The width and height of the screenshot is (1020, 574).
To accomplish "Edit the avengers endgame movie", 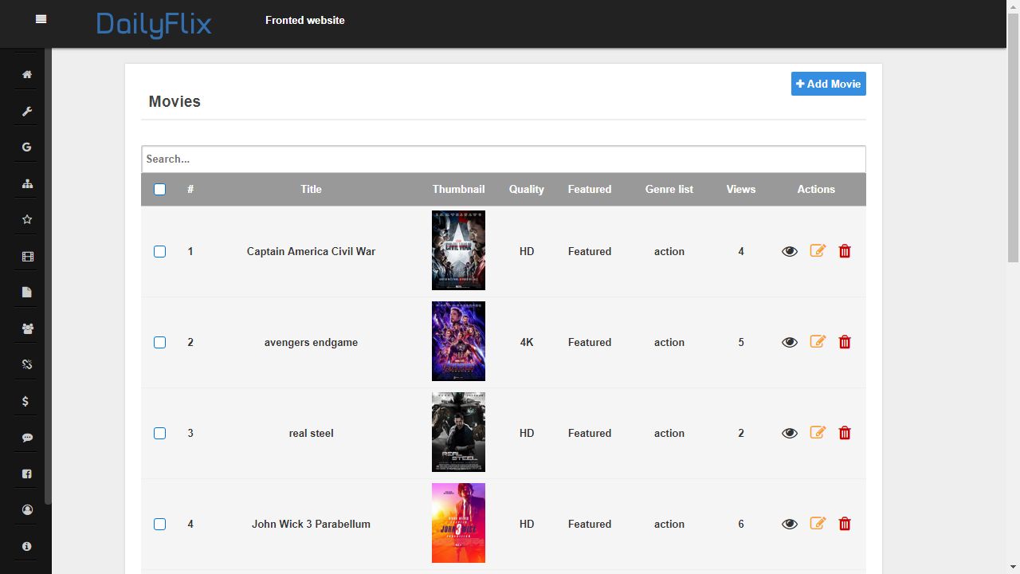I will [818, 342].
